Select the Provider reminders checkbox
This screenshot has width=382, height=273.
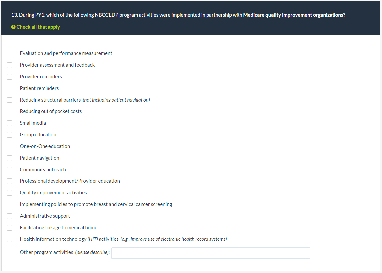10,77
